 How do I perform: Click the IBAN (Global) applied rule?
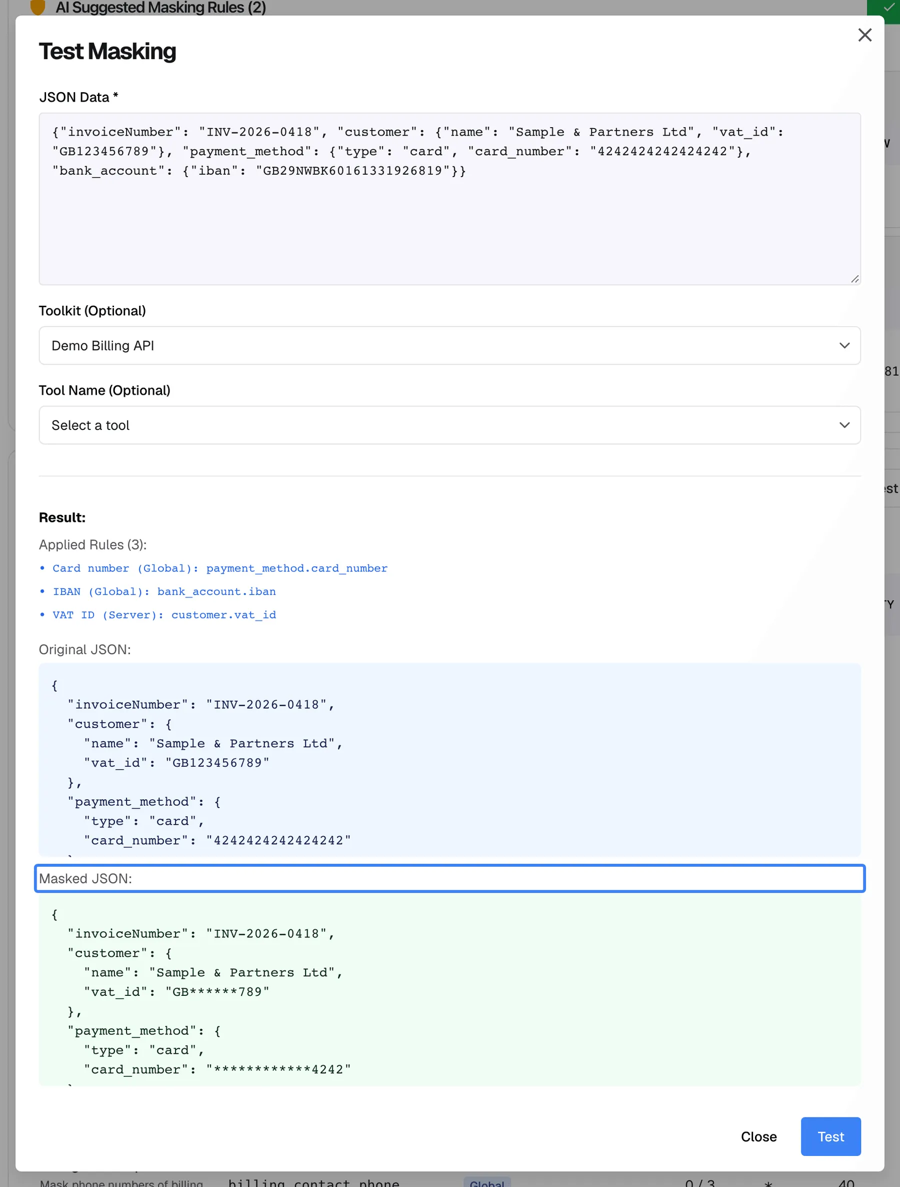tap(164, 591)
